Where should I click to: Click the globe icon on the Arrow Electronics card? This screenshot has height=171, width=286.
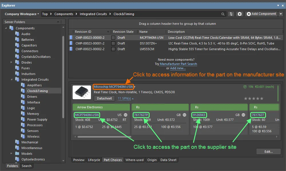click(126, 115)
